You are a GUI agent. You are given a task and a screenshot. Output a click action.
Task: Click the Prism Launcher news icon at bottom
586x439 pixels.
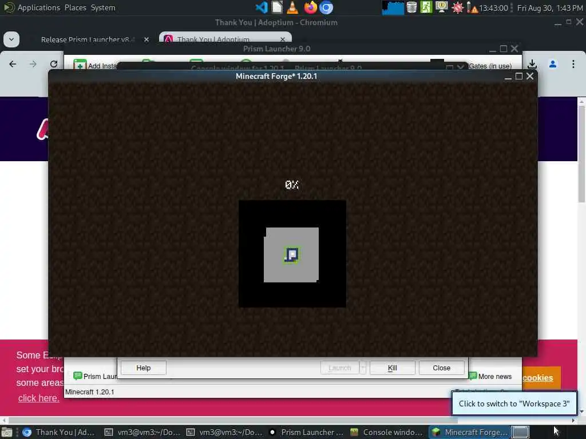click(x=78, y=376)
